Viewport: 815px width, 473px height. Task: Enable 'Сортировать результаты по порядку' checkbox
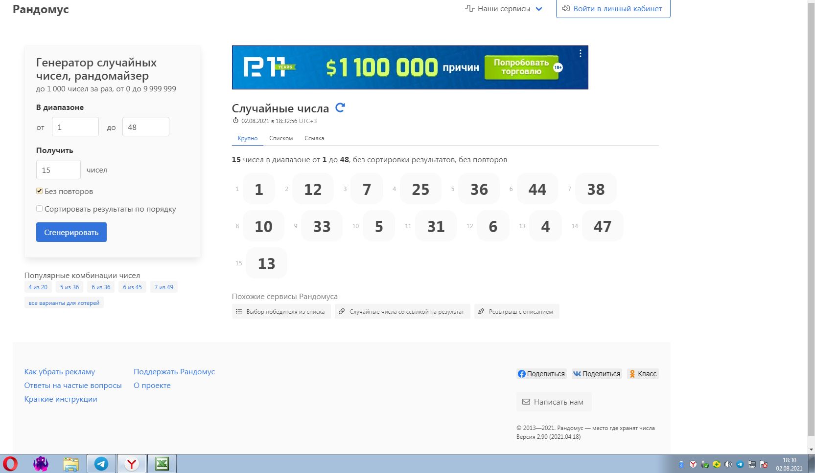(x=39, y=209)
